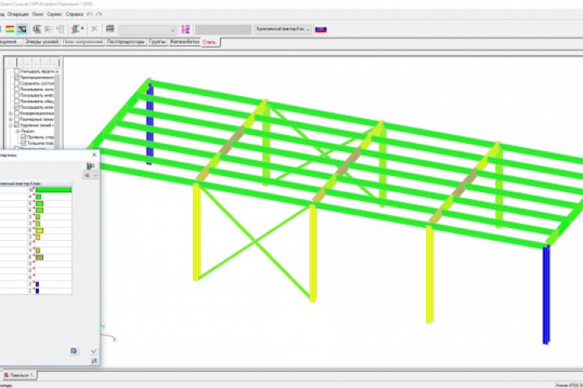
Task: Collapse the Режим tree node
Action: [x=17, y=131]
